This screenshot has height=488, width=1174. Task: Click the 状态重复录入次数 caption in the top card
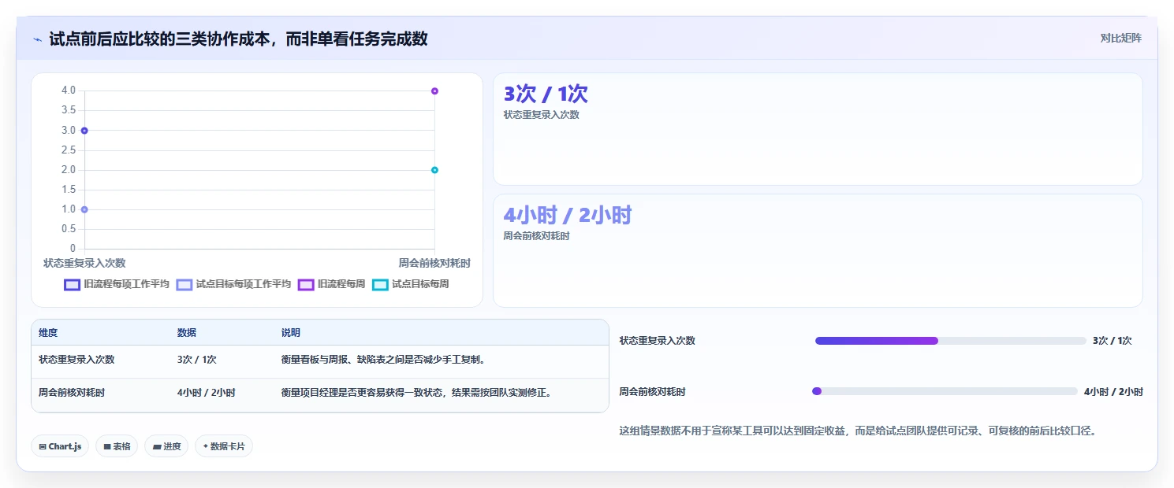[542, 115]
